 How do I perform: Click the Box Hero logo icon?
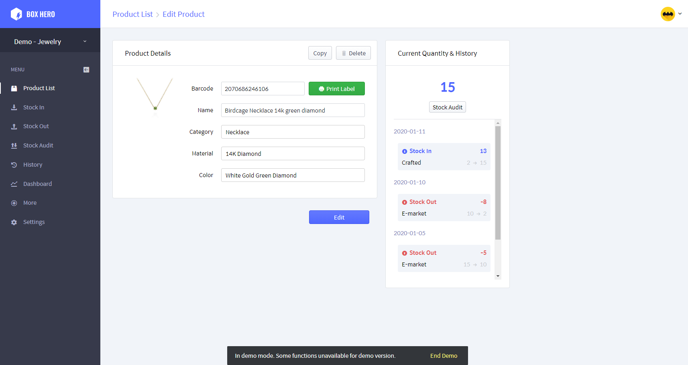pyautogui.click(x=16, y=14)
